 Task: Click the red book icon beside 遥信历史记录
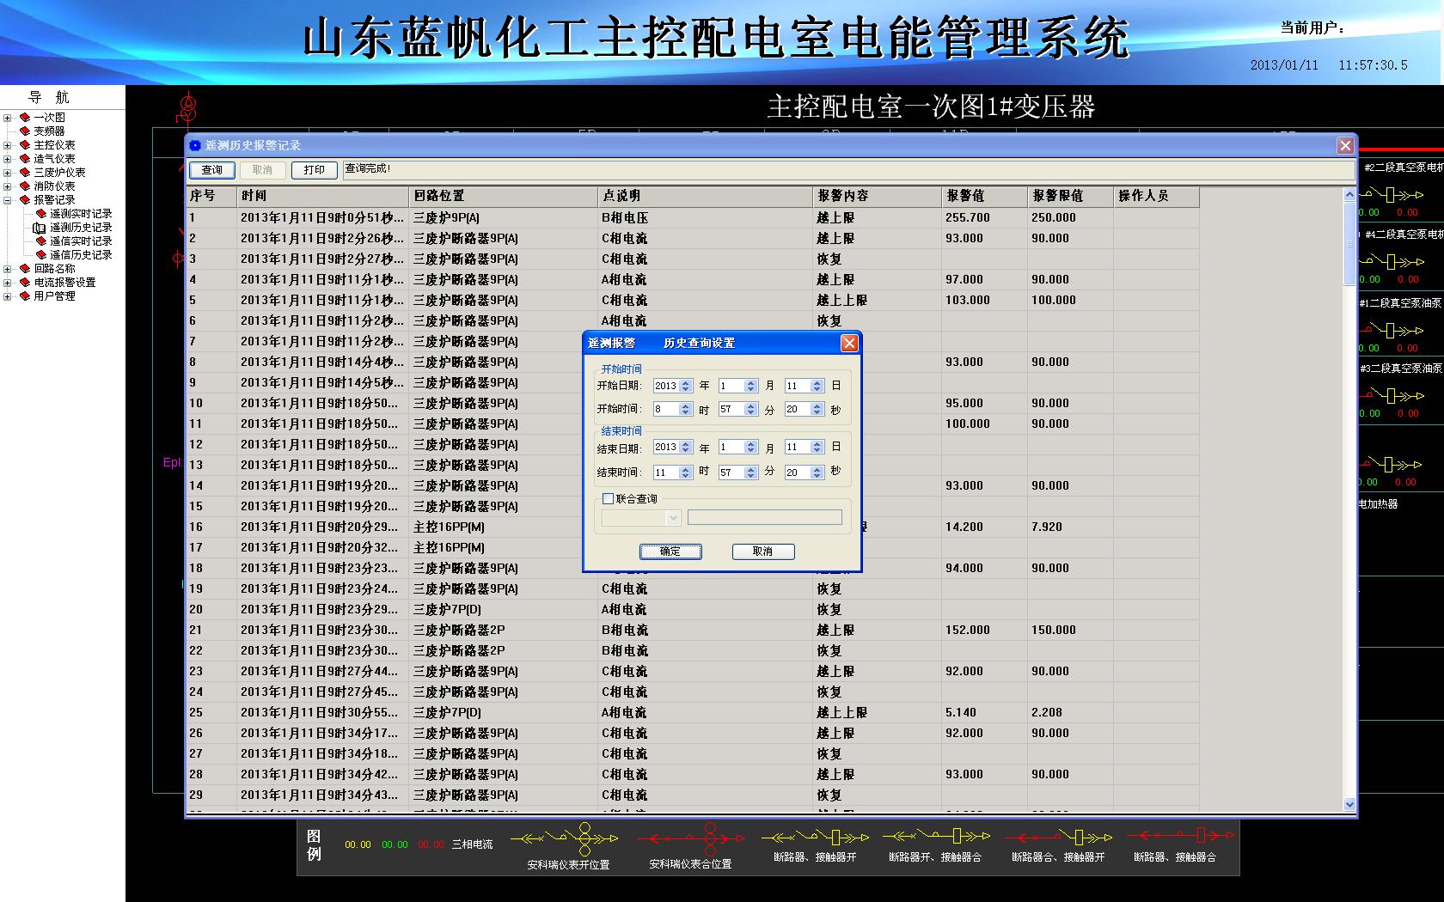[x=40, y=255]
